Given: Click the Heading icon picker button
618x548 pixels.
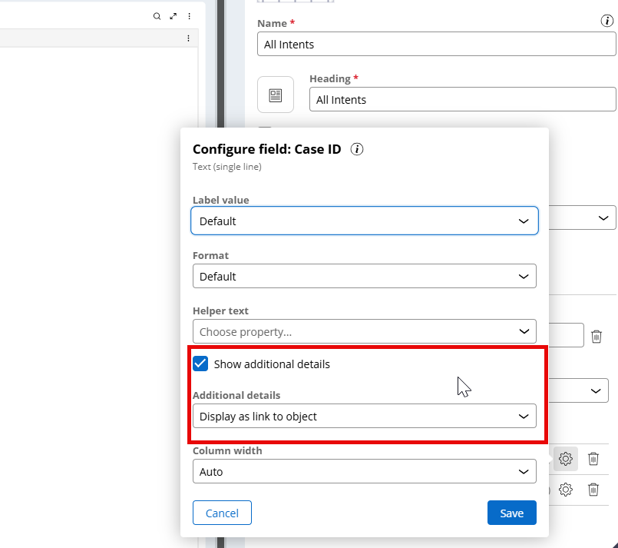Looking at the screenshot, I should coord(276,95).
